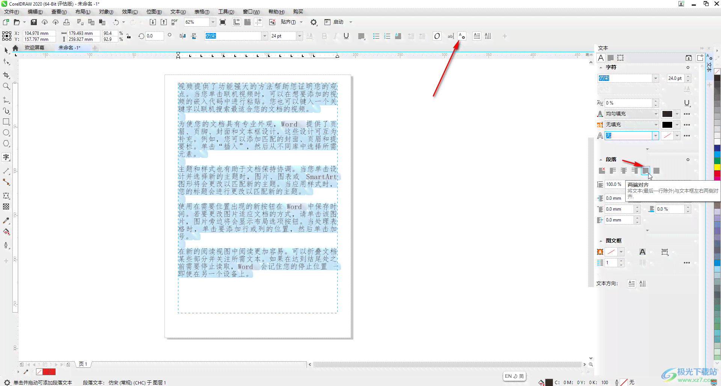The height and width of the screenshot is (386, 721).
Task: Open Options gear icon
Action: pyautogui.click(x=314, y=22)
